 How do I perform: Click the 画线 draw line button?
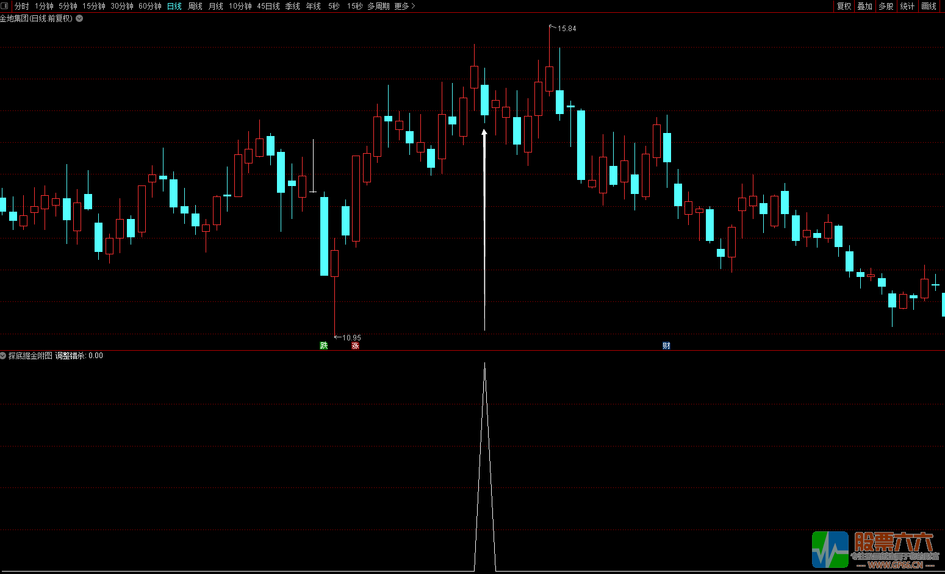pyautogui.click(x=929, y=6)
